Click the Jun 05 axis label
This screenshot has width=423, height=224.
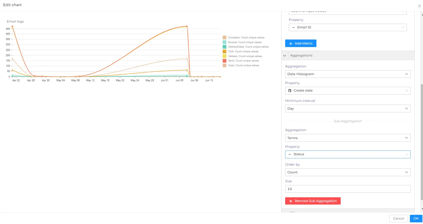(x=179, y=80)
